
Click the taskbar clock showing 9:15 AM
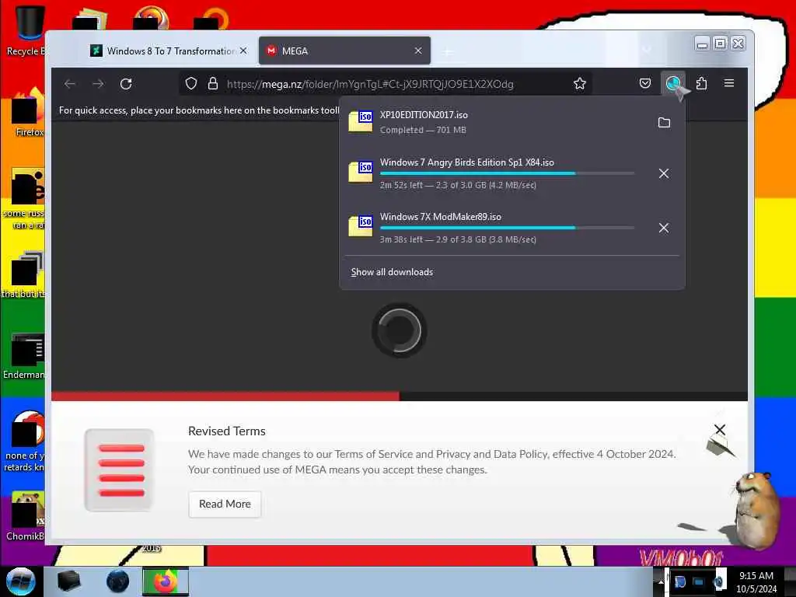pyautogui.click(x=756, y=581)
